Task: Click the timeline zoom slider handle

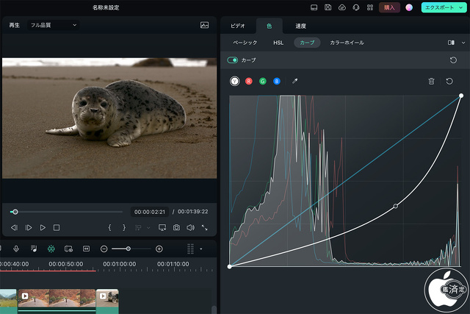Action: pos(129,249)
